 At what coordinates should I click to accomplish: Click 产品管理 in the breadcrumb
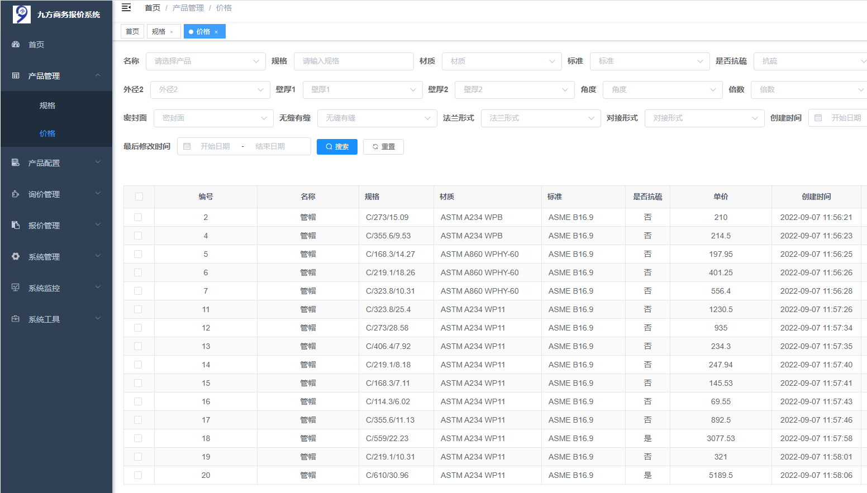coord(188,8)
